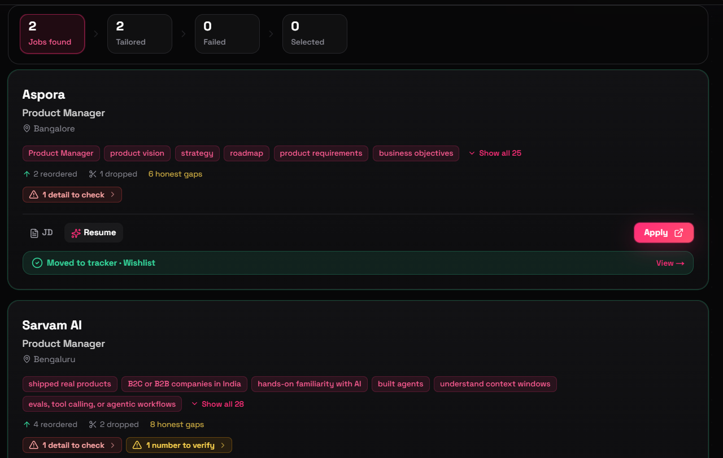Click the 1 dropped text
The image size is (723, 458).
click(x=119, y=174)
